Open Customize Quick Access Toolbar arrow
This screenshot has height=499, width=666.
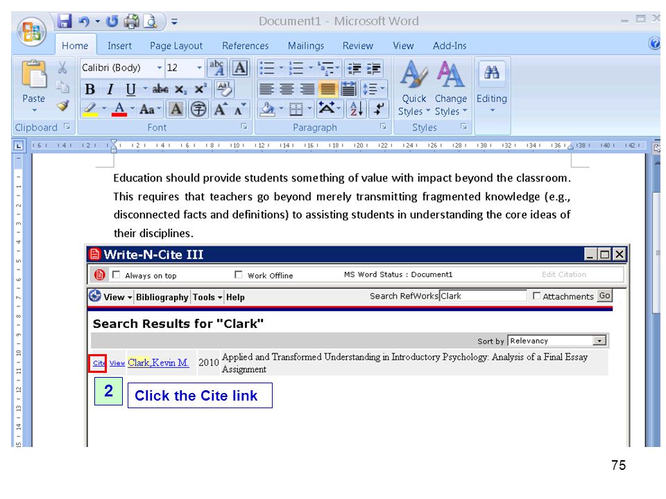[174, 21]
